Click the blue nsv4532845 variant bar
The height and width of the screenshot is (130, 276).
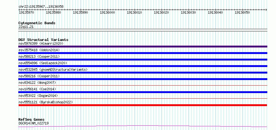click(x=143, y=73)
